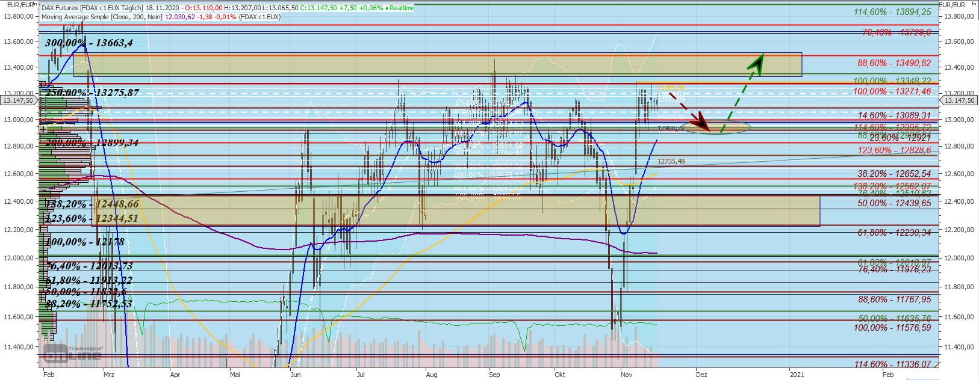The width and height of the screenshot is (979, 380).
Task: Select the 88,60% - 11767,95 retracement label
Action: 895,299
